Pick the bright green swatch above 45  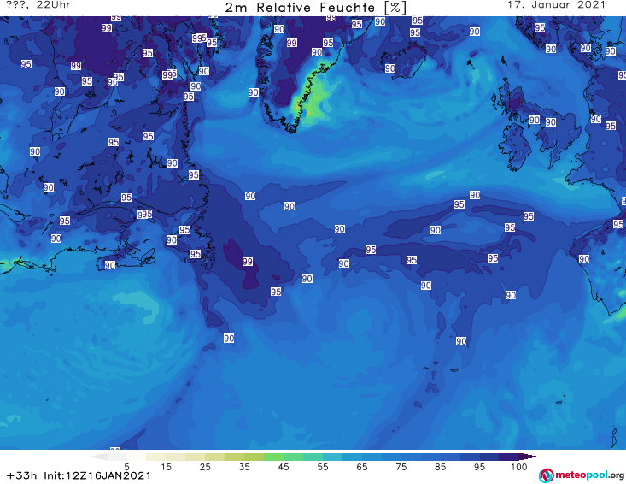(273, 457)
